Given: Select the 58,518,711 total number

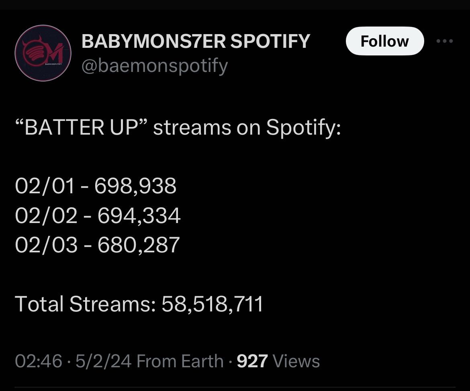Looking at the screenshot, I should [x=212, y=304].
